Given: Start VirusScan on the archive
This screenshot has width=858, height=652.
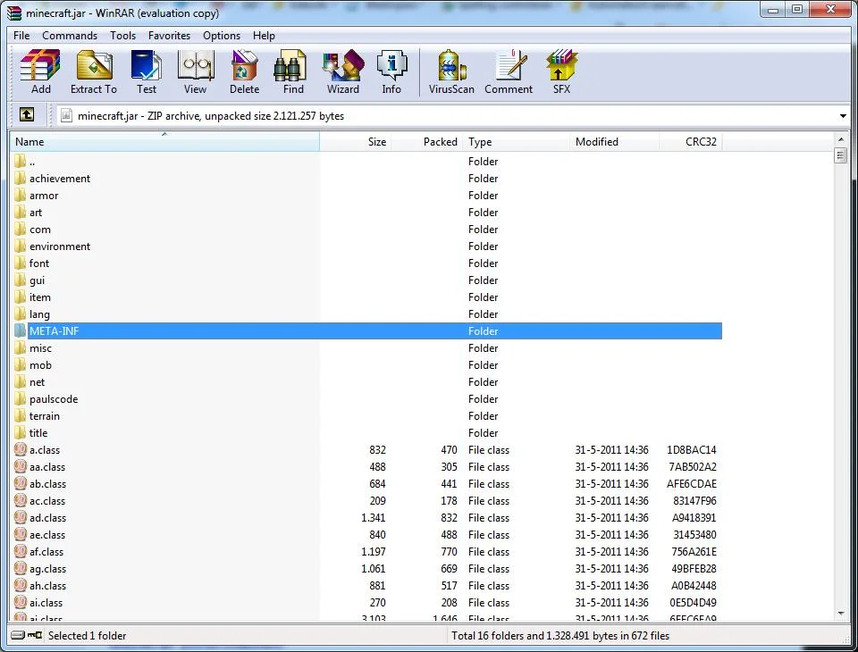Looking at the screenshot, I should [x=451, y=71].
